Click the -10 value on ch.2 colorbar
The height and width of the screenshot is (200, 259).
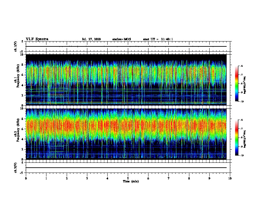click(242, 156)
